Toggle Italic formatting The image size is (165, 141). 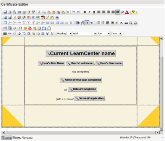89,12
